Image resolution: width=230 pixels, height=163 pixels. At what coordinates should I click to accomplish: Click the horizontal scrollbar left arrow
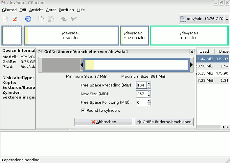[x=223, y=127]
